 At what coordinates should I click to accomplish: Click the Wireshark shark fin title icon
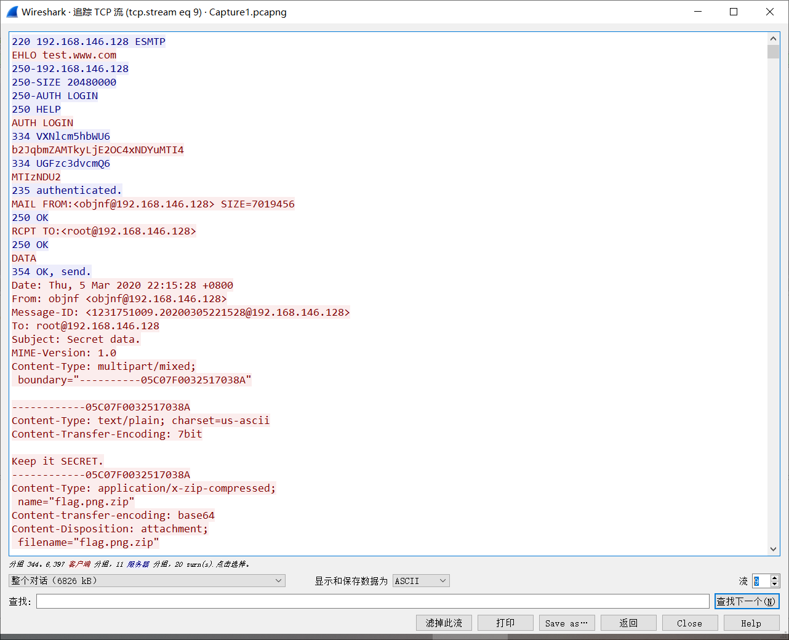[12, 12]
